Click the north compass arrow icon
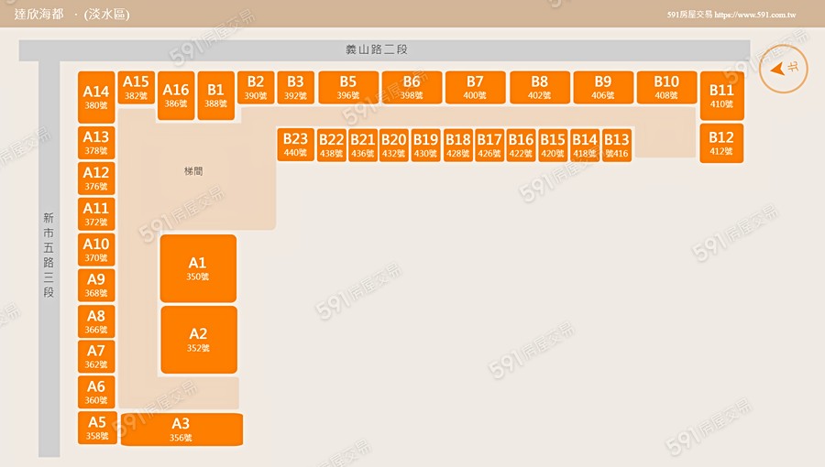825x467 pixels. [x=784, y=69]
